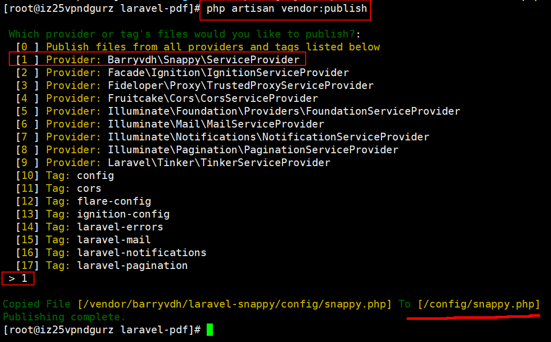Viewport: 551px width, 342px height.
Task: Click the green terminal cursor block
Action: (x=209, y=330)
